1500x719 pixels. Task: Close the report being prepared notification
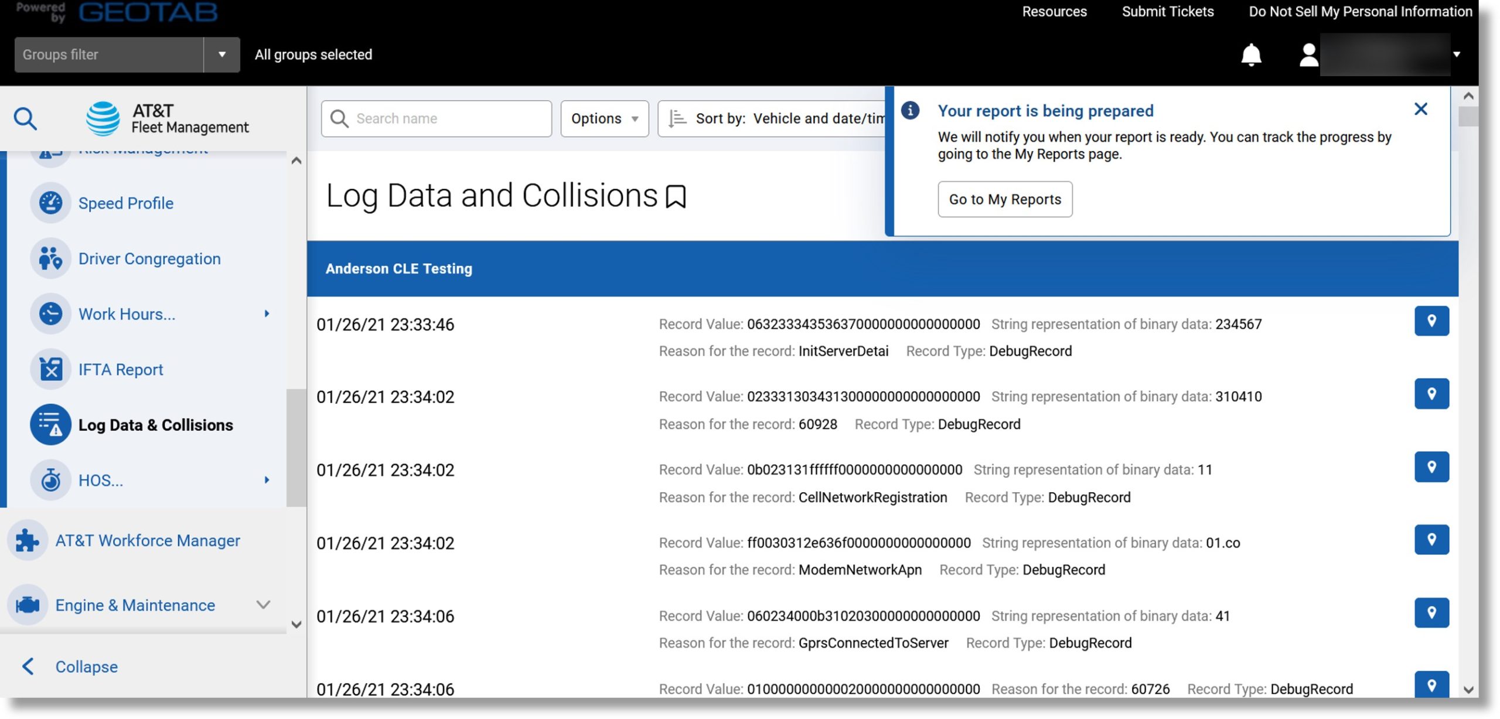(1420, 109)
